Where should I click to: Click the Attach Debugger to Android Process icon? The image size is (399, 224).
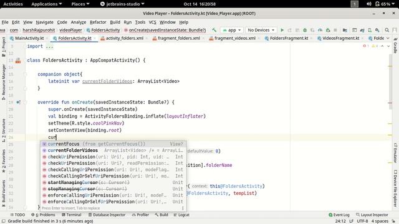tap(328, 30)
